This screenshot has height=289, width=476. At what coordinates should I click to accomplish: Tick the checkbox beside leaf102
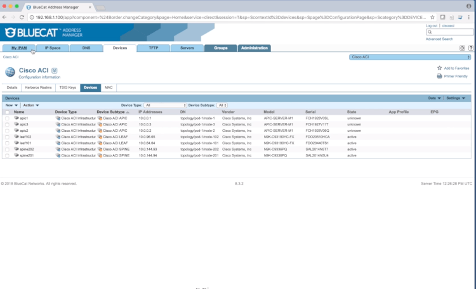click(x=7, y=136)
